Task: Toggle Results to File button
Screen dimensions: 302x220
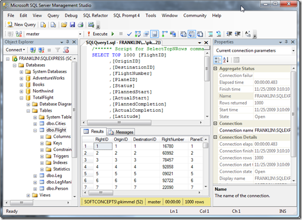Action: (200, 34)
